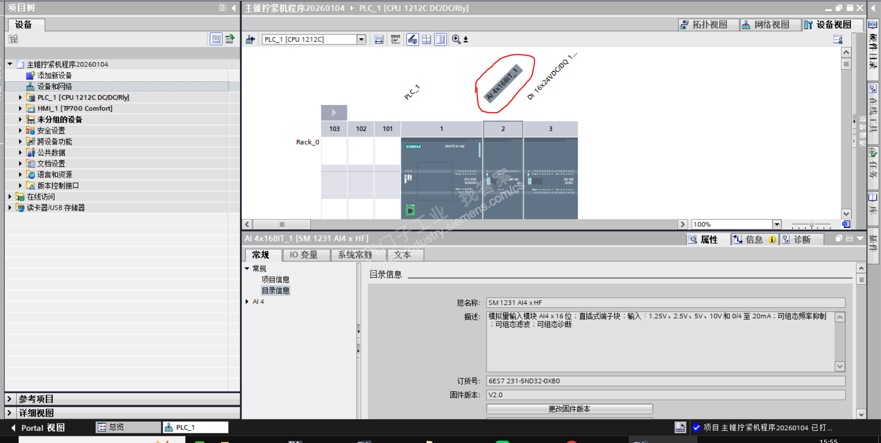Collapse the project tree with the left arrow
The width and height of the screenshot is (881, 443).
click(234, 8)
